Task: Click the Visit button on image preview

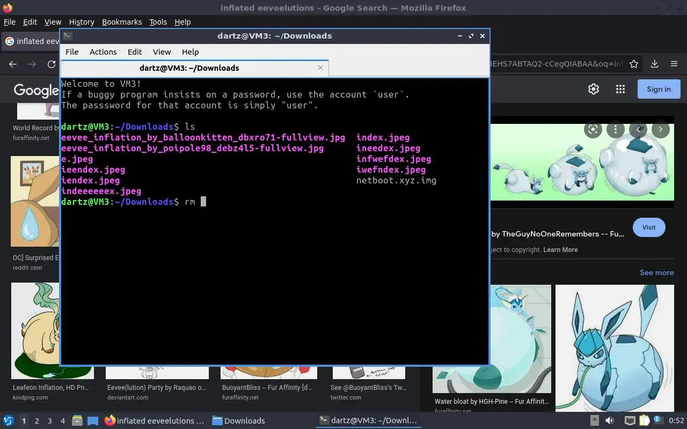Action: click(648, 227)
